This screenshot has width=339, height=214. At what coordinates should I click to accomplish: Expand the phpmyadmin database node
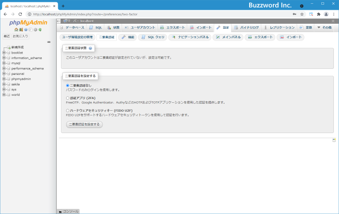(x=4, y=79)
